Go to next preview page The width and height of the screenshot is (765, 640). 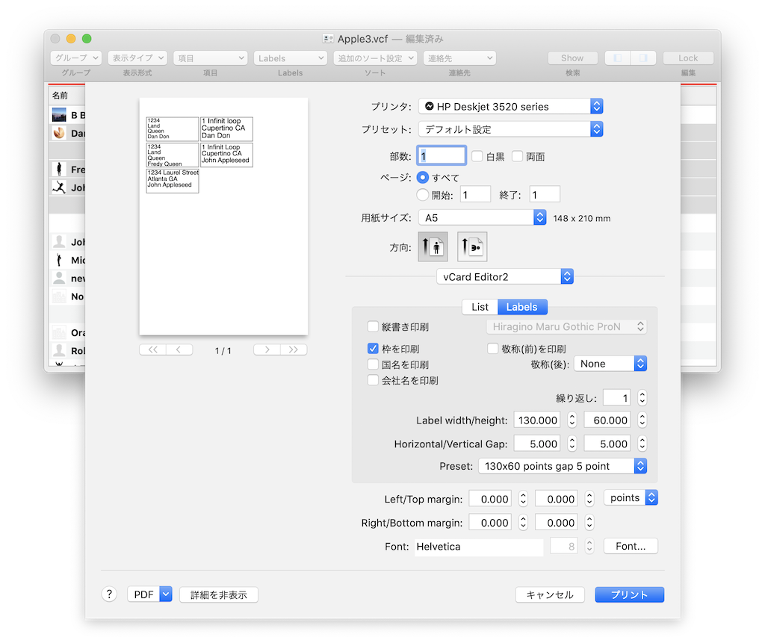(x=267, y=349)
